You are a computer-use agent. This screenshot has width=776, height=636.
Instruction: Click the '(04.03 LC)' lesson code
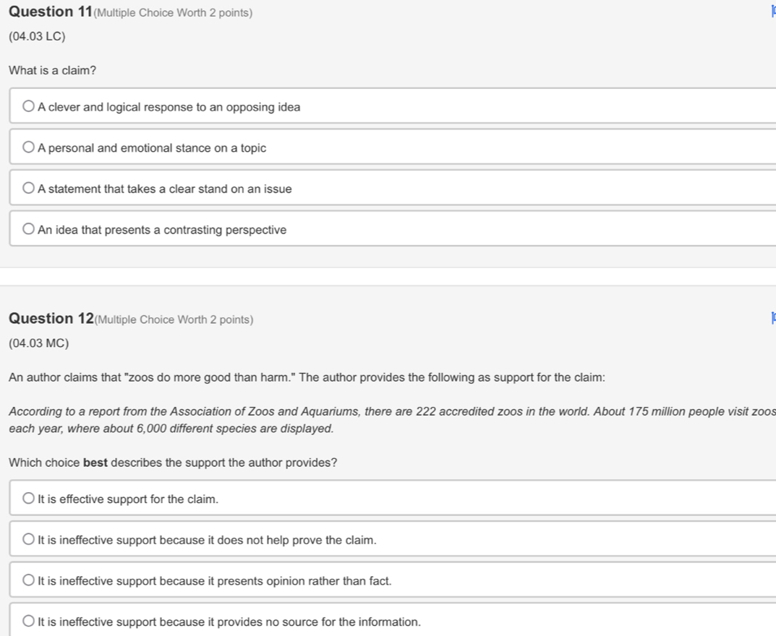37,37
